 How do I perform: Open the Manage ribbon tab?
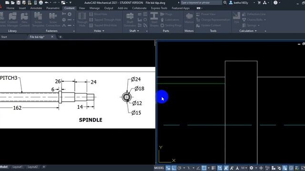(x=94, y=8)
